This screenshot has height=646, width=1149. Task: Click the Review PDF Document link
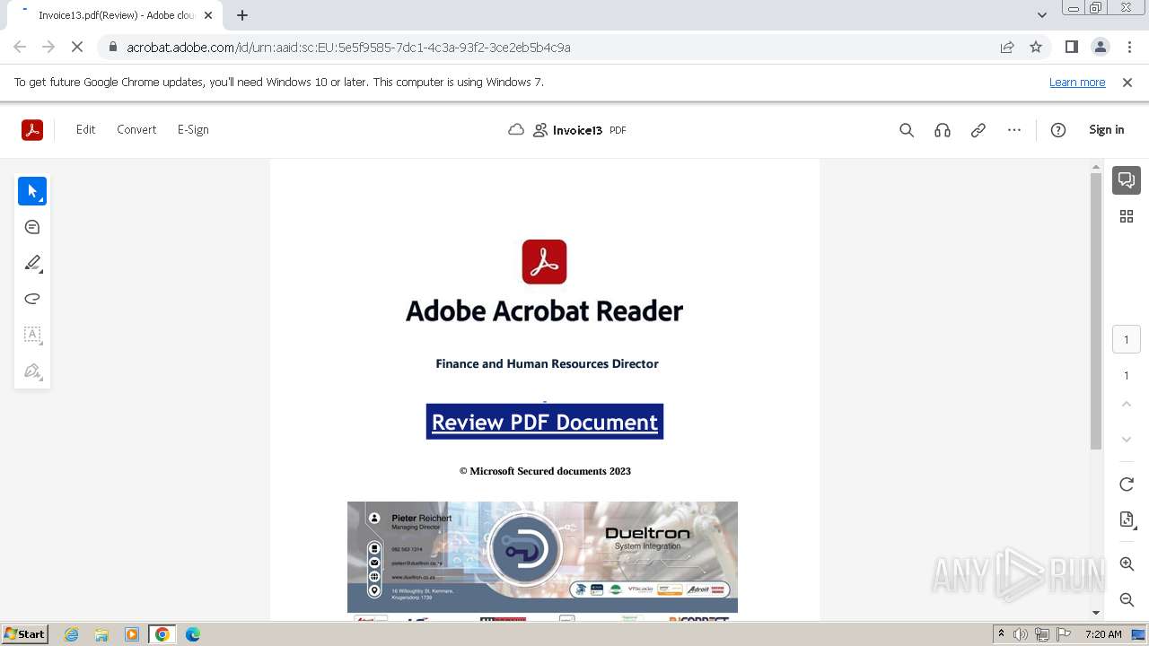[x=545, y=423]
